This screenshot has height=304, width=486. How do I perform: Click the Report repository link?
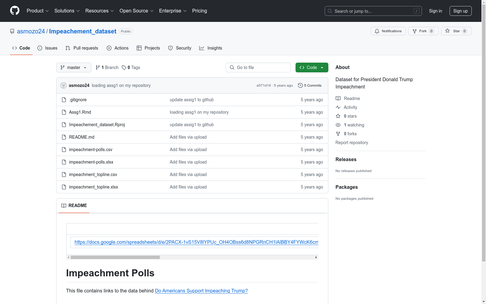[352, 143]
